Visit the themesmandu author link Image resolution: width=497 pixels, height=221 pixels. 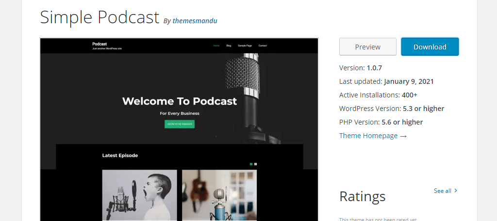(195, 21)
